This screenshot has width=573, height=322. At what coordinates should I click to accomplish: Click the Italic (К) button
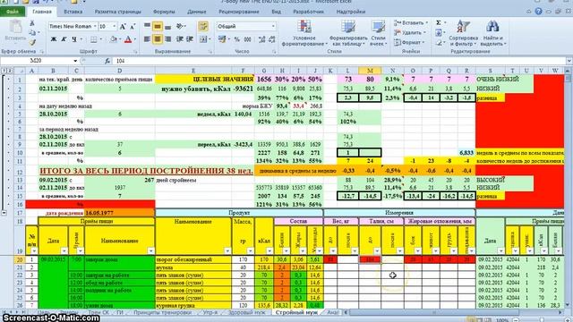[64, 39]
